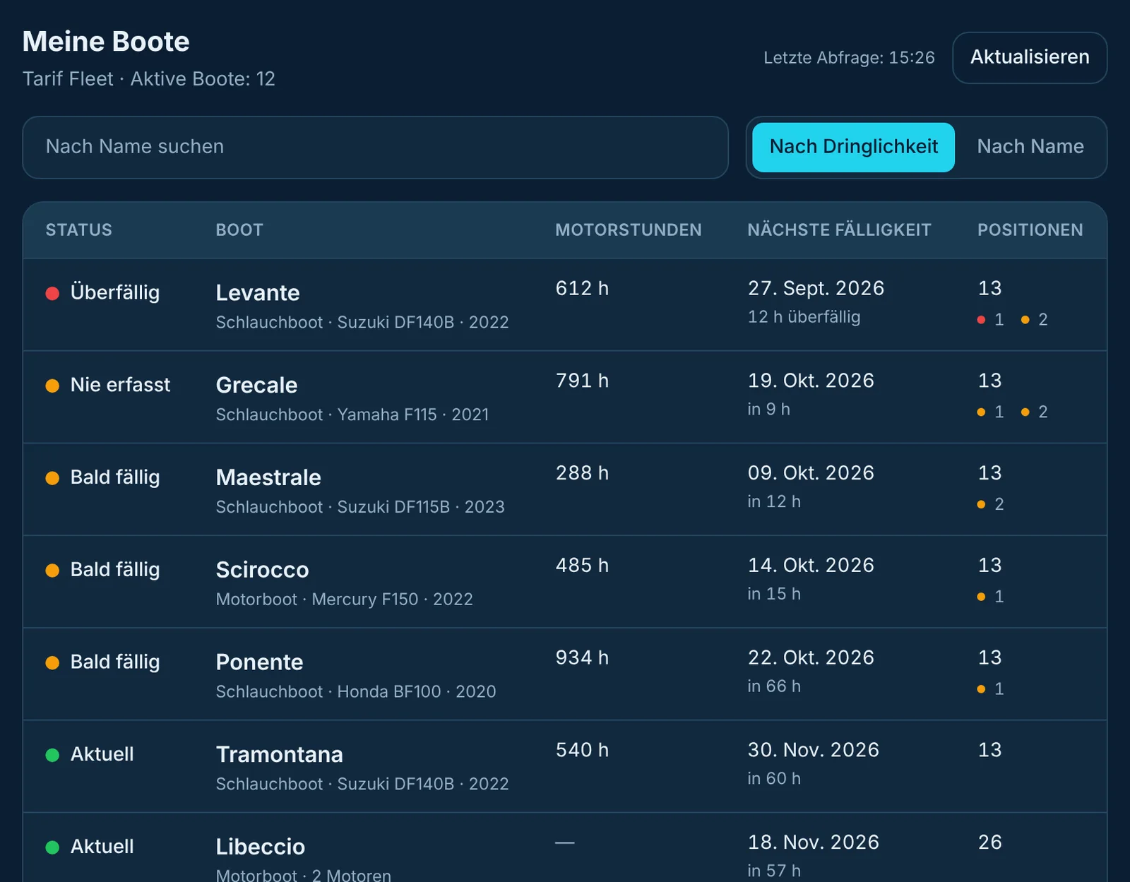Click the POSITIONEN column header
1130x882 pixels.
[x=1030, y=230]
